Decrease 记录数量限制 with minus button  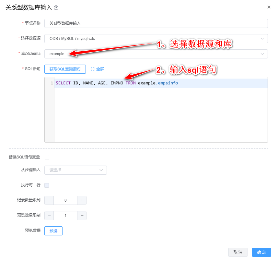click(49, 200)
